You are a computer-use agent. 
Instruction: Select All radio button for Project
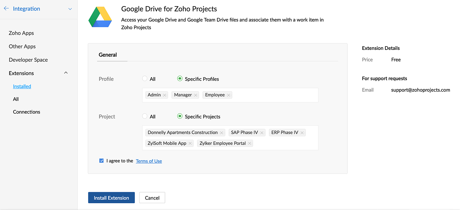145,116
